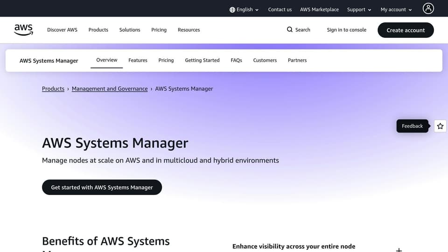Click Get started with AWS Systems Manager

click(102, 187)
